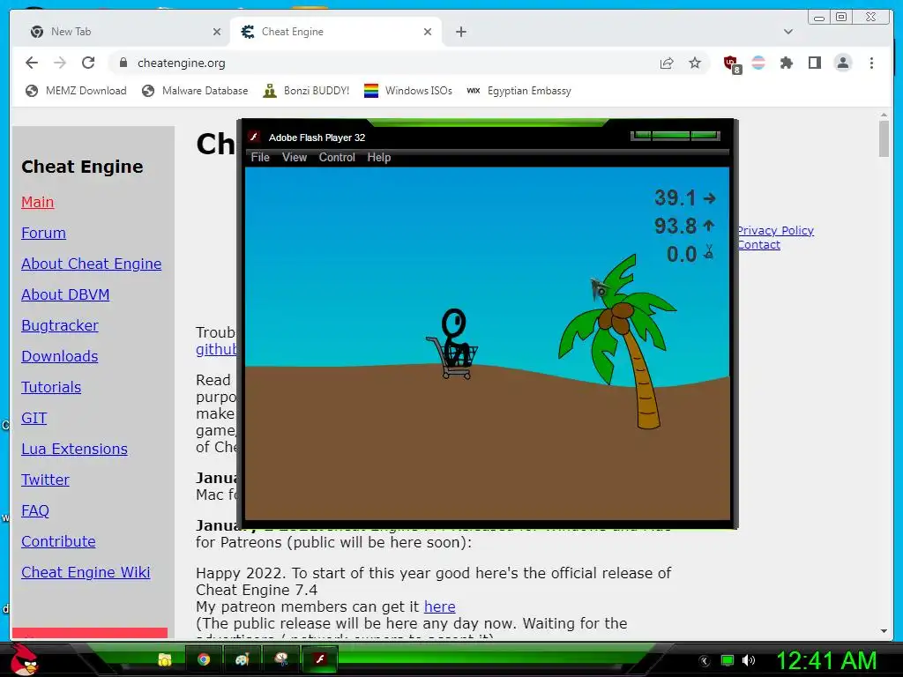Click the speaker volume tray icon

click(749, 660)
